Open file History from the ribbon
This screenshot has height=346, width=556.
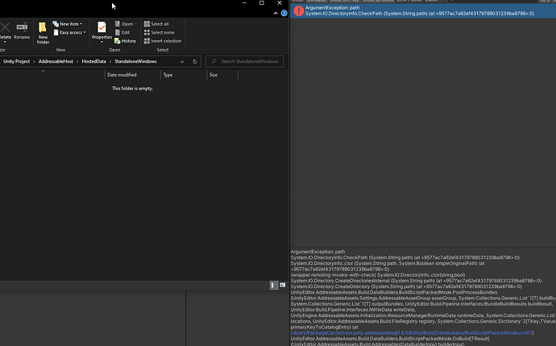pyautogui.click(x=125, y=41)
